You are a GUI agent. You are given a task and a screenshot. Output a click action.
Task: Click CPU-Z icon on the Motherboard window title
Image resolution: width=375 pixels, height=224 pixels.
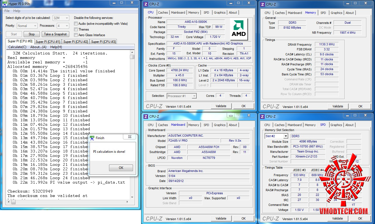tap(146, 117)
